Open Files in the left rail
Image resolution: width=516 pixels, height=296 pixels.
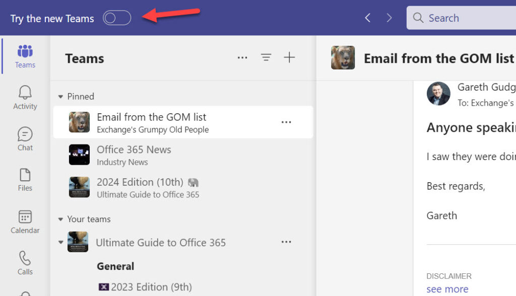click(25, 180)
